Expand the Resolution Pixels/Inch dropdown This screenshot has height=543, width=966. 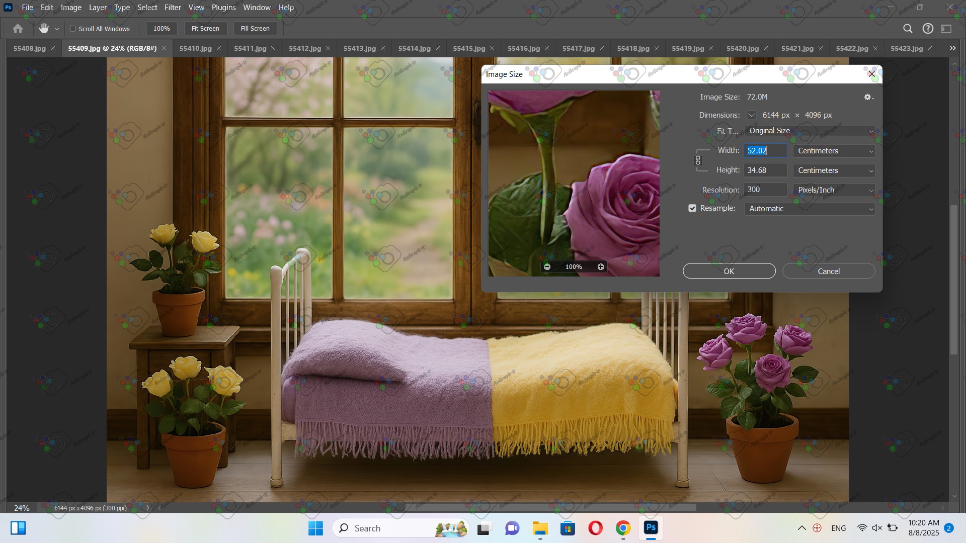[834, 190]
